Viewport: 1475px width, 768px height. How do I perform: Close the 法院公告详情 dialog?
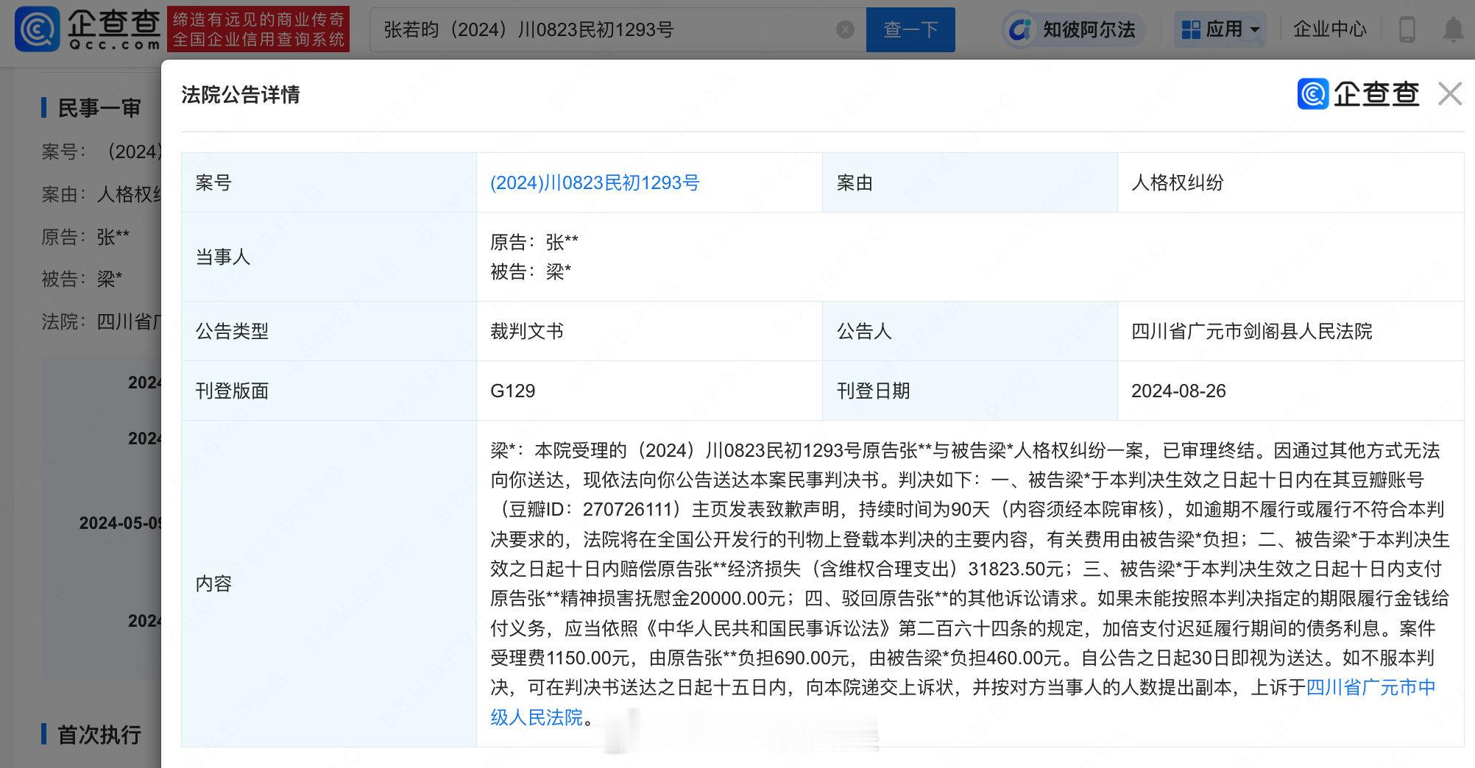click(x=1450, y=94)
